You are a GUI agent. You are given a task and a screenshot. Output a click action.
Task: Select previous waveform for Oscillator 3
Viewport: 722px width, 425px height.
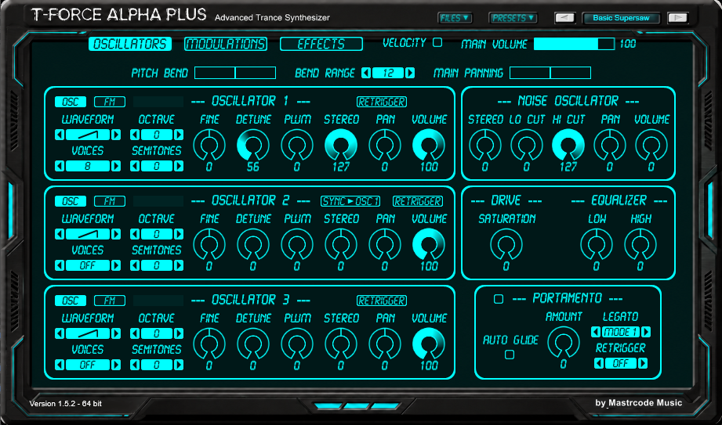[x=60, y=333]
